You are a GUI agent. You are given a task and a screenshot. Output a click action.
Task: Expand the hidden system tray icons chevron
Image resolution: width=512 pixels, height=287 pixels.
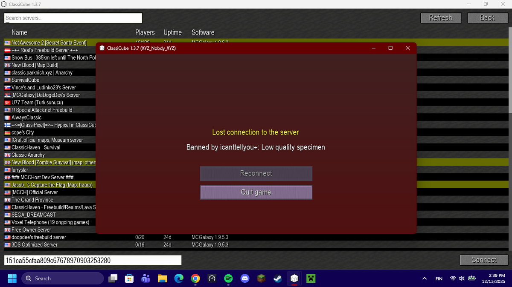coord(425,278)
